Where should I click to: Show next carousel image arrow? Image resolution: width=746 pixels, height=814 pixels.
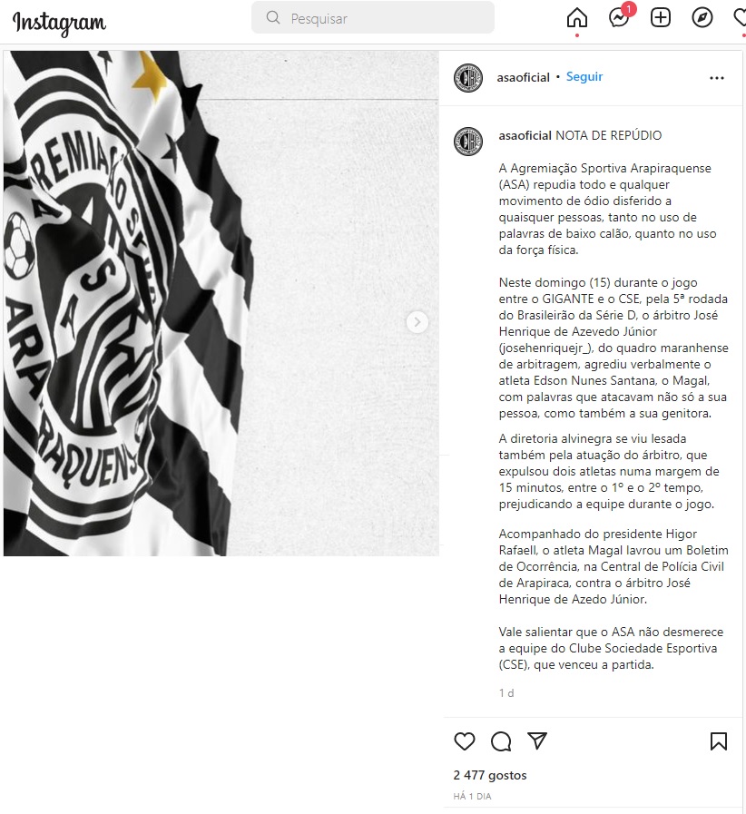[x=417, y=322]
